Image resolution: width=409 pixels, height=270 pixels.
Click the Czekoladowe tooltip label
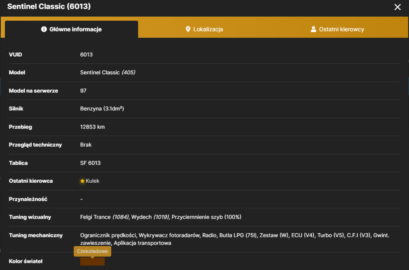click(x=92, y=251)
